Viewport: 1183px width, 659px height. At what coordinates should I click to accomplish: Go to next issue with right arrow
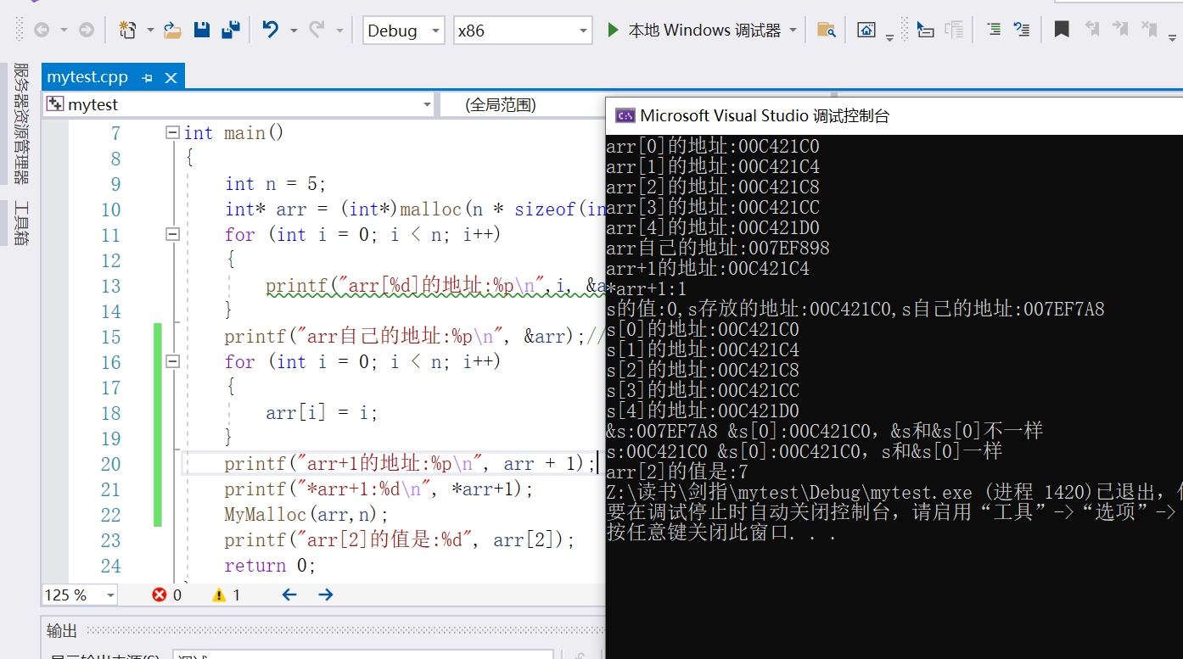tap(325, 595)
